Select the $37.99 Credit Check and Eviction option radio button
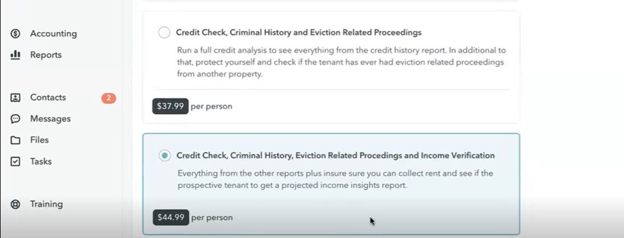Viewport: 624px width, 238px height. coord(164,33)
